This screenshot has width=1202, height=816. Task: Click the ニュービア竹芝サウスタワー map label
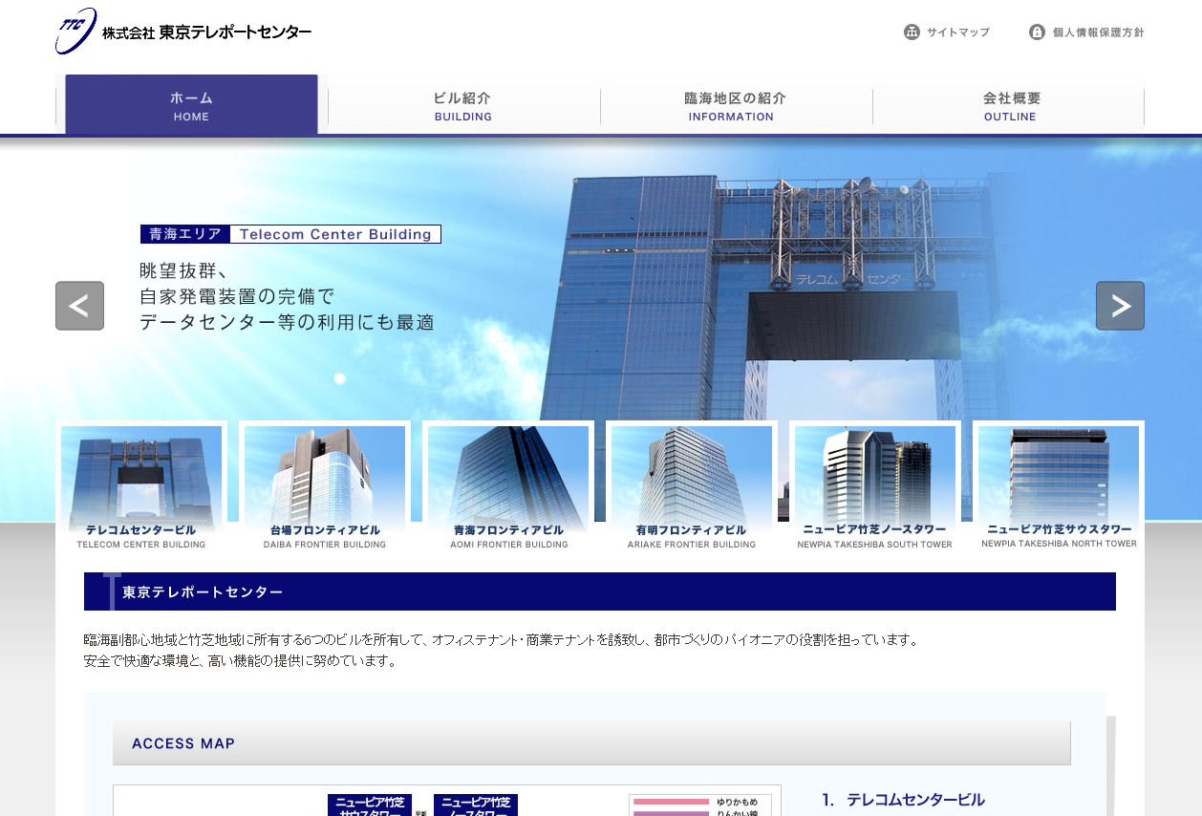tap(370, 805)
